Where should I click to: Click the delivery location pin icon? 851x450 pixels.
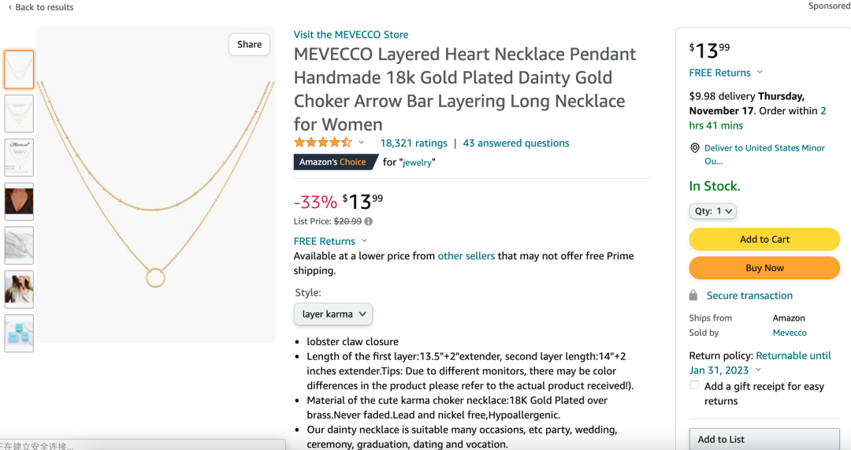coord(694,147)
